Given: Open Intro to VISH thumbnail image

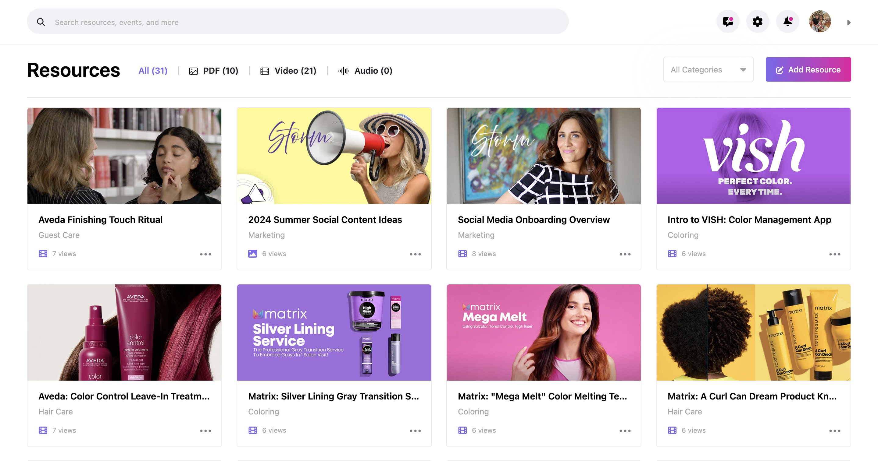Looking at the screenshot, I should pyautogui.click(x=754, y=156).
